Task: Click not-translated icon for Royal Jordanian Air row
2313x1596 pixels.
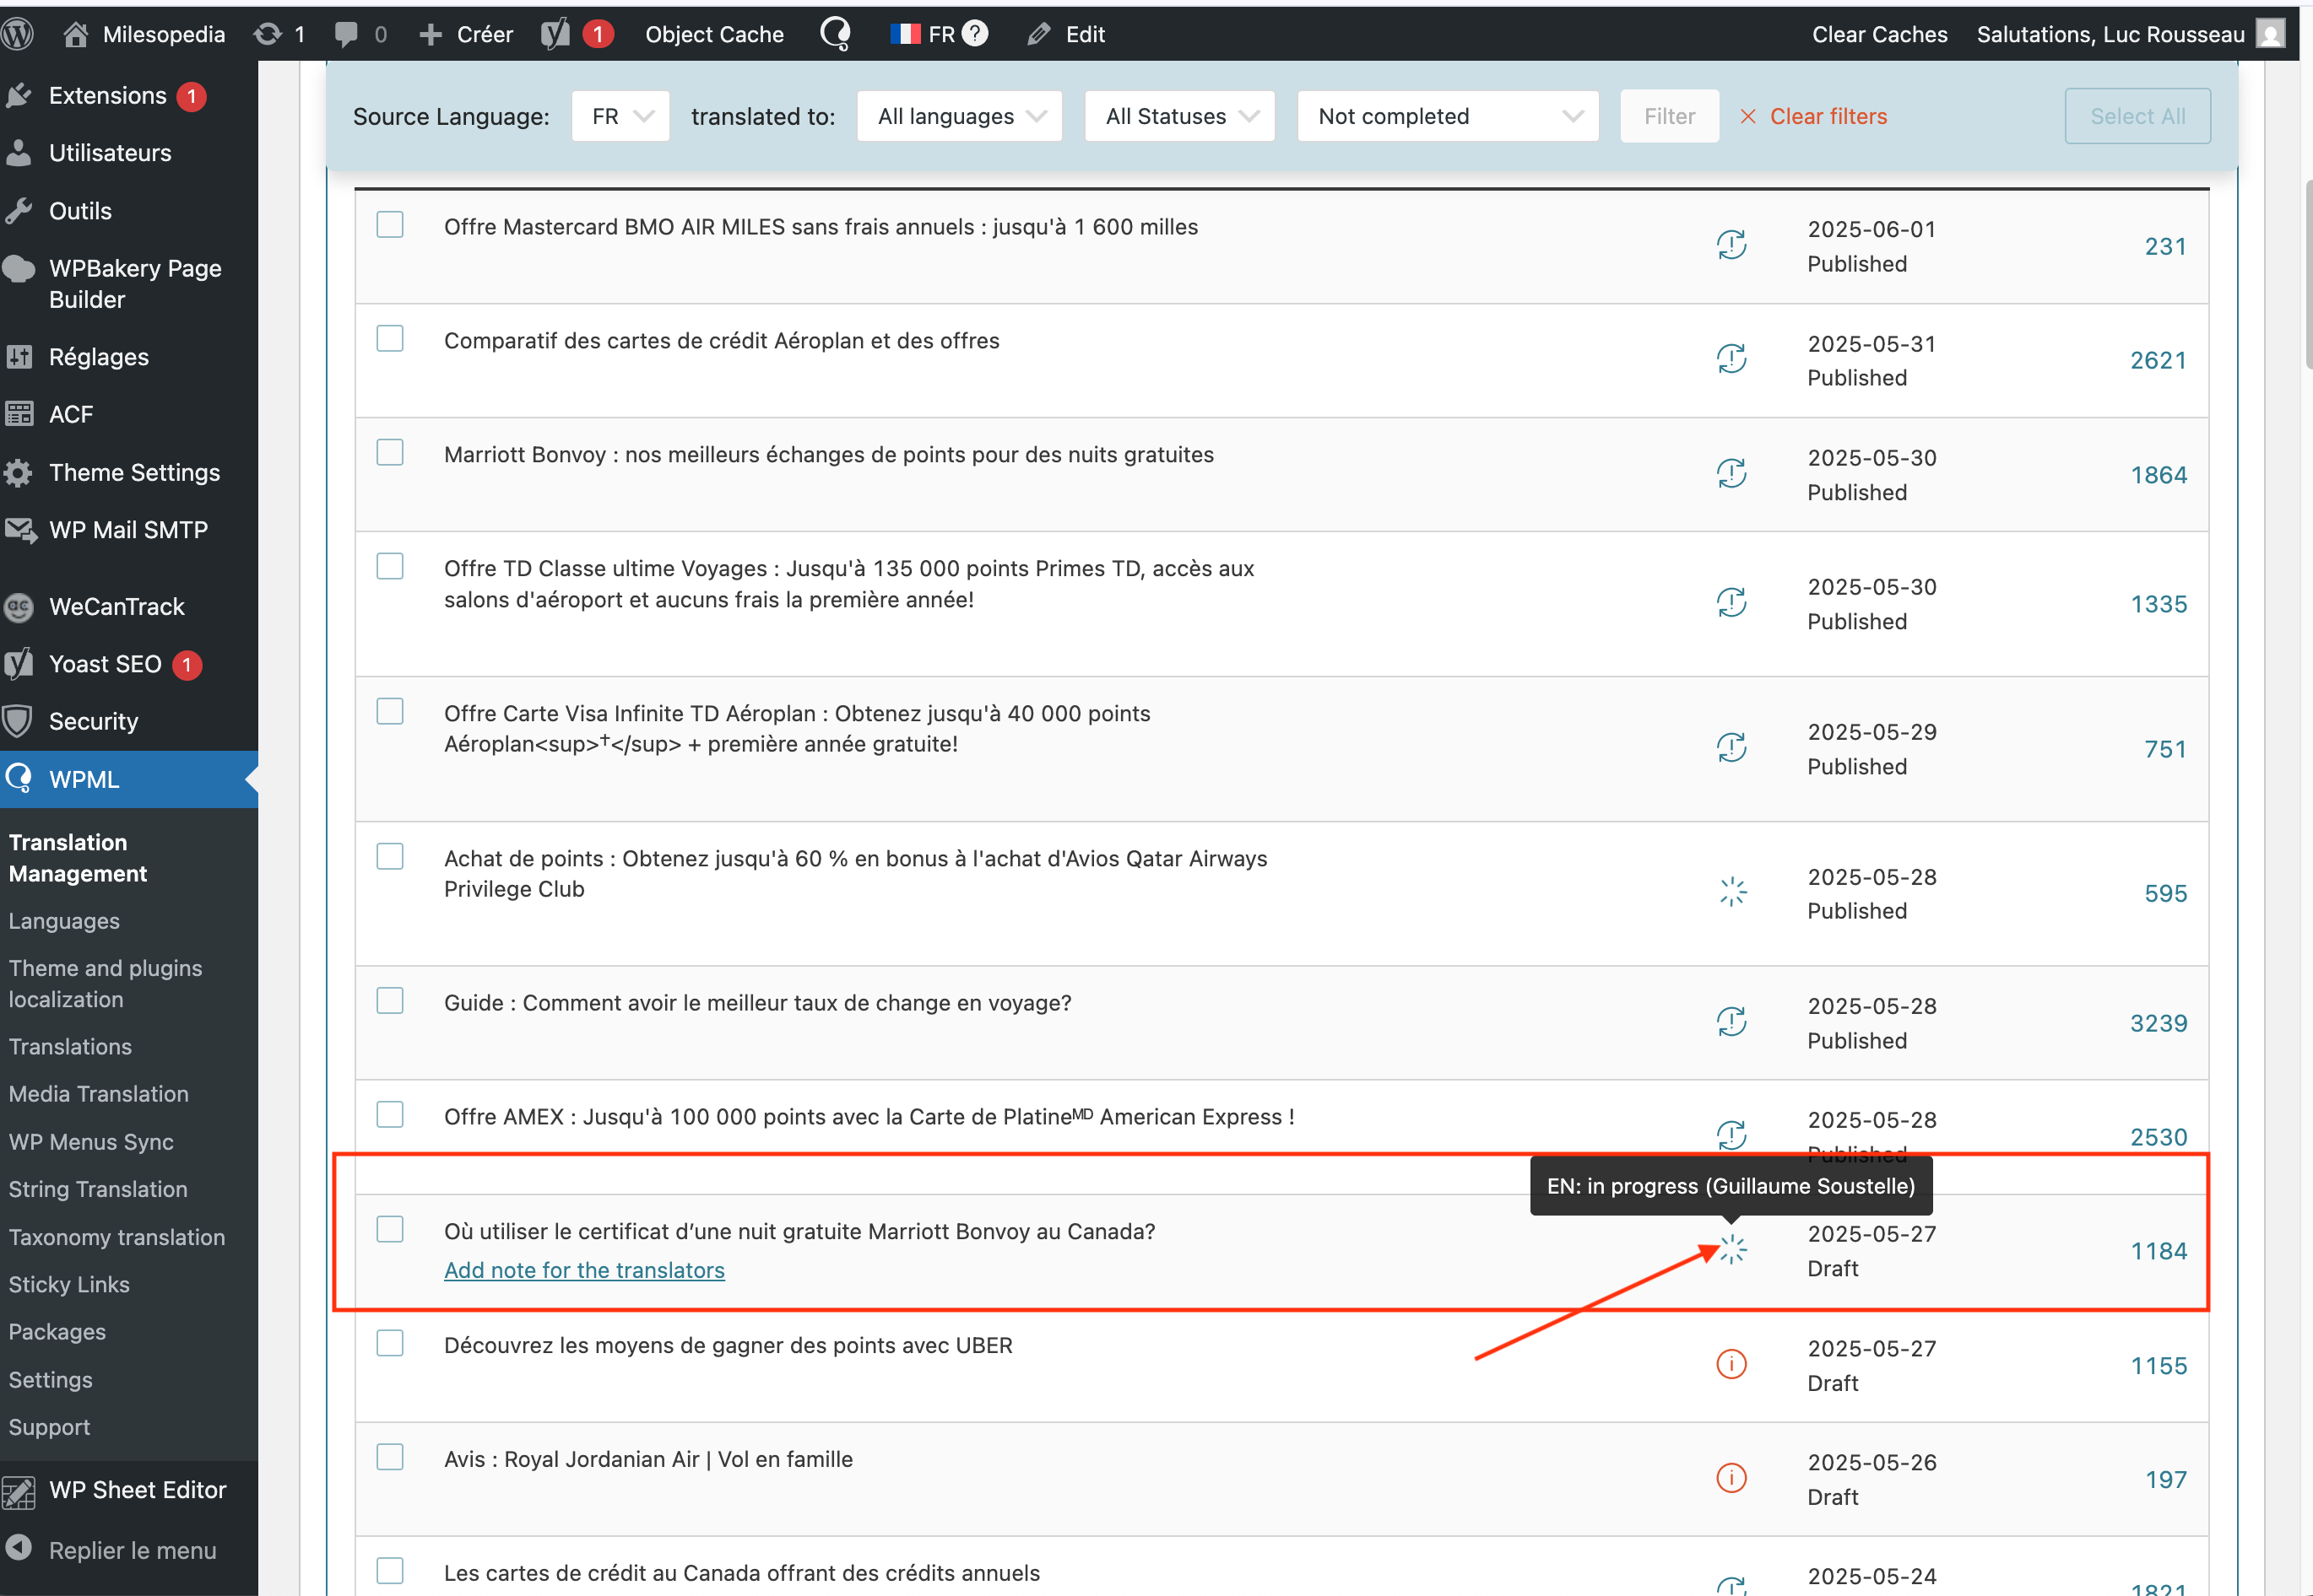Action: pyautogui.click(x=1731, y=1478)
